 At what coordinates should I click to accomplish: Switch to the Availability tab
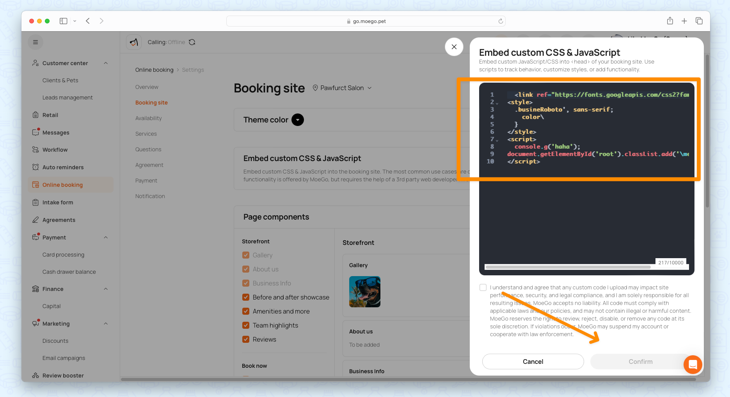[148, 118]
